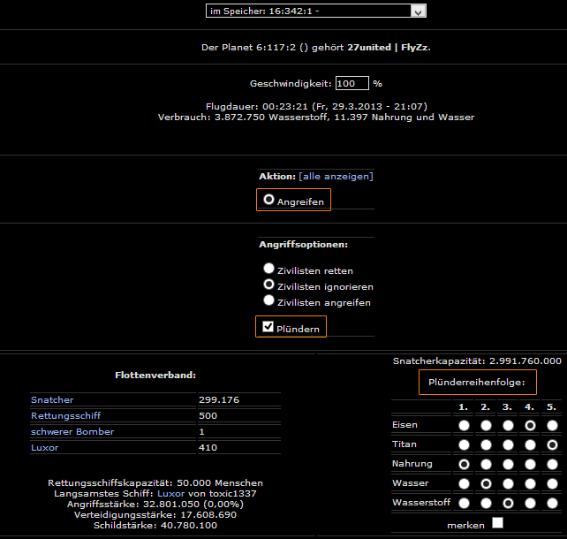Image resolution: width=567 pixels, height=539 pixels.
Task: Click the Snatcher ship name in fleet list
Action: (50, 399)
